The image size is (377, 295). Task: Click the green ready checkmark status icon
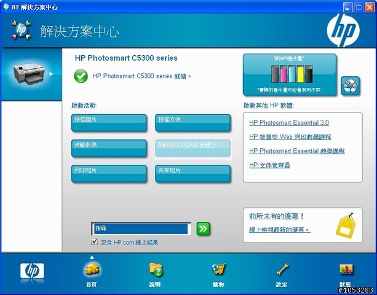point(81,76)
